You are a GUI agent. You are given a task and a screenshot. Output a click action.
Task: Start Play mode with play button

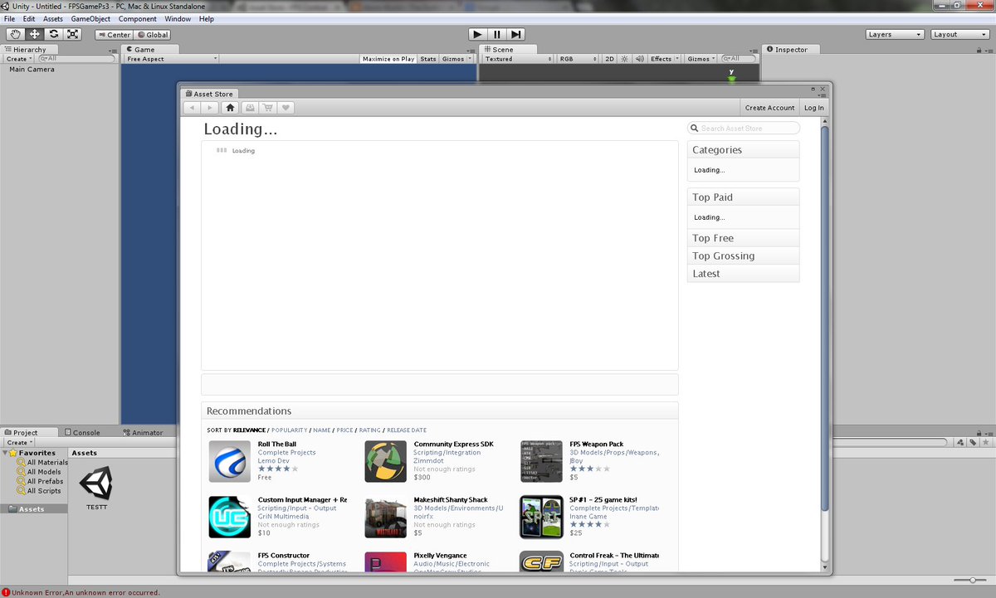[477, 34]
